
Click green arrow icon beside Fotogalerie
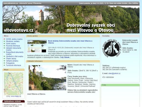[x=4, y=63]
